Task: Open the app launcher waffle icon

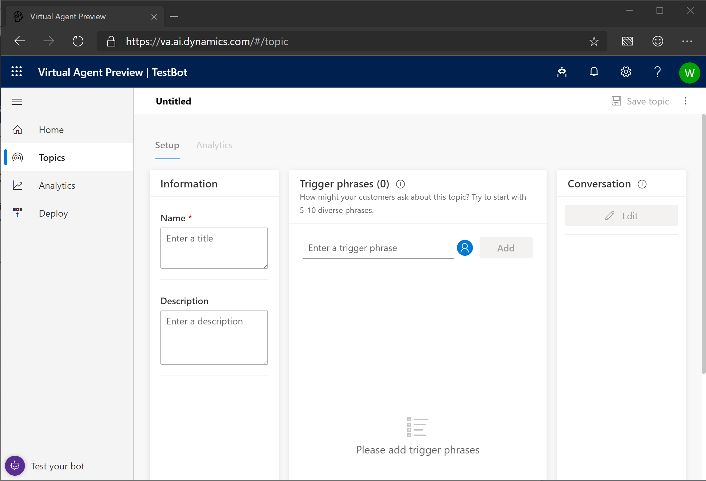Action: [x=17, y=72]
